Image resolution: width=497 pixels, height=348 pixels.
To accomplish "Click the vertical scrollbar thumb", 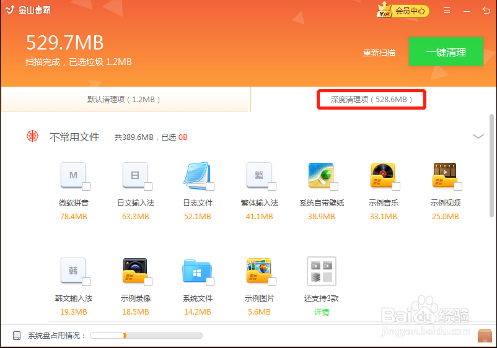I will tap(491, 165).
